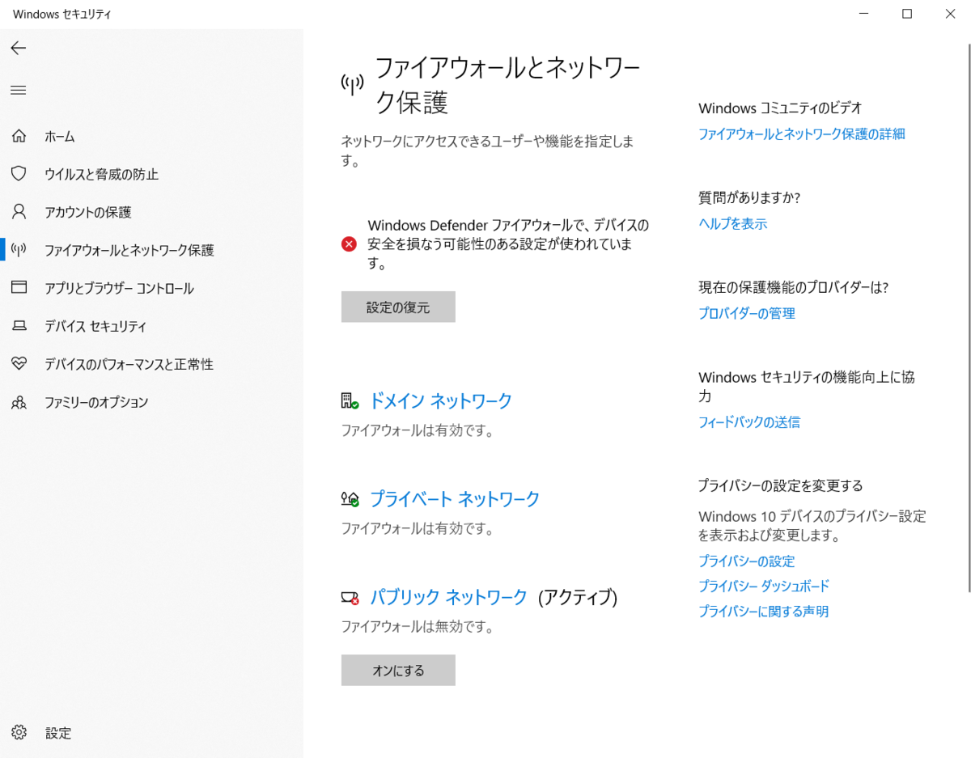Click the antenna icon beside the page title
The image size is (971, 758).
(x=352, y=83)
